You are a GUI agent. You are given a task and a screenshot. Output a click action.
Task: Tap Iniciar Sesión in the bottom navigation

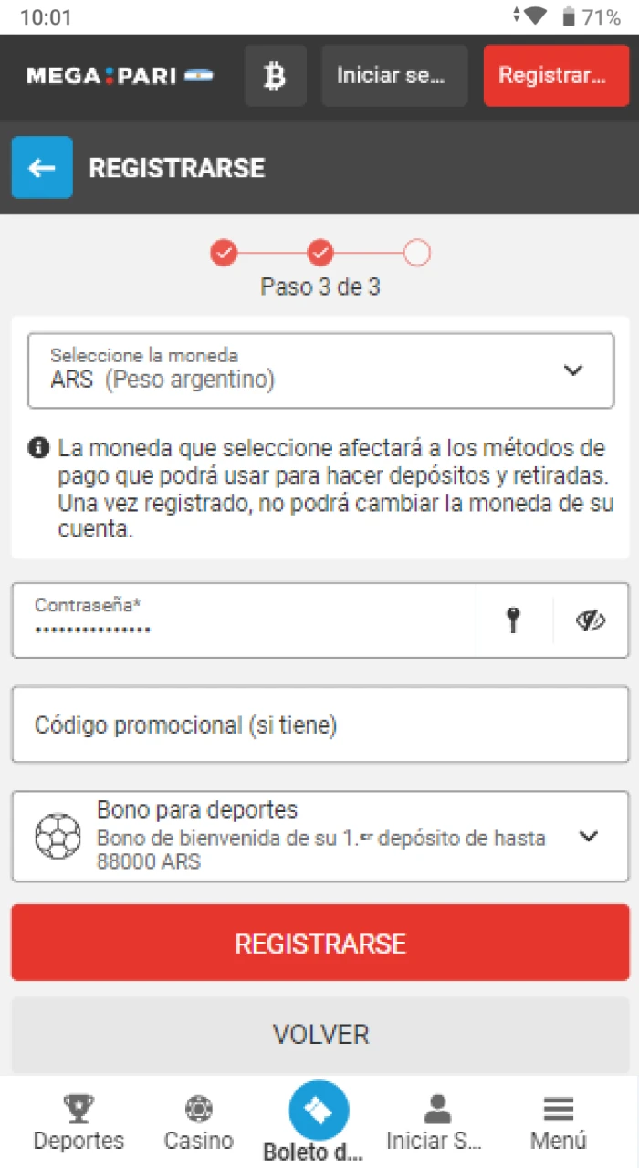point(437,1108)
